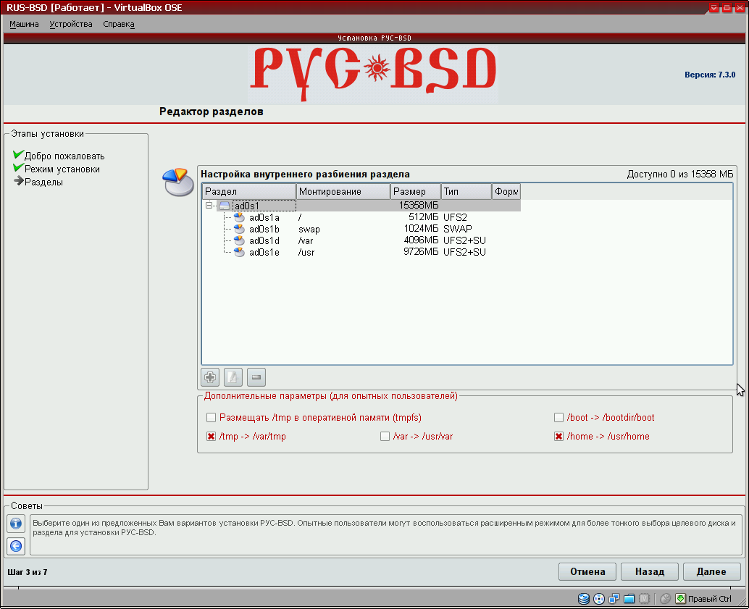Click the 4096МБ size cell
The image size is (749, 609).
point(421,240)
